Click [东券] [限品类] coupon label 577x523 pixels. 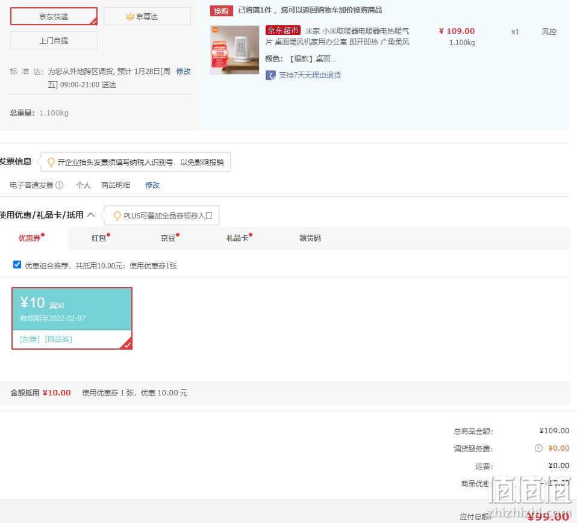coord(46,339)
